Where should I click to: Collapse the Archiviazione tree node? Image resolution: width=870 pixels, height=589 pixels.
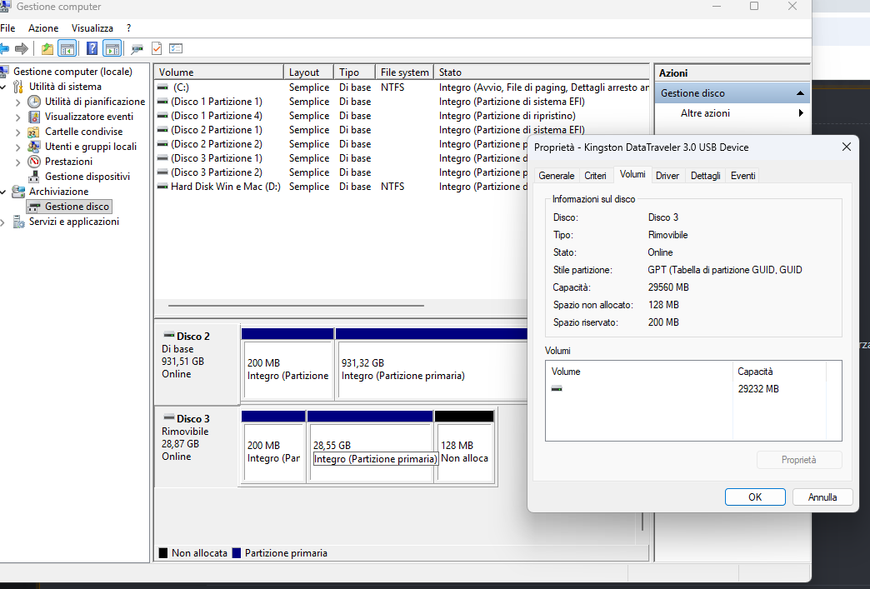click(x=3, y=192)
